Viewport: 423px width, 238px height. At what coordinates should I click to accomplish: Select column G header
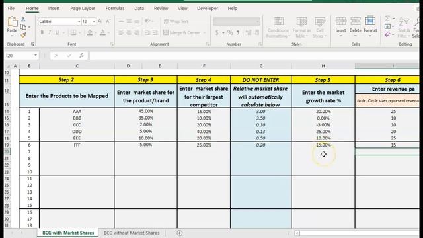(x=261, y=66)
